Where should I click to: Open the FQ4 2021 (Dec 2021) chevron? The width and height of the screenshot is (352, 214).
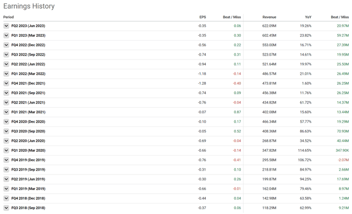click(6, 83)
